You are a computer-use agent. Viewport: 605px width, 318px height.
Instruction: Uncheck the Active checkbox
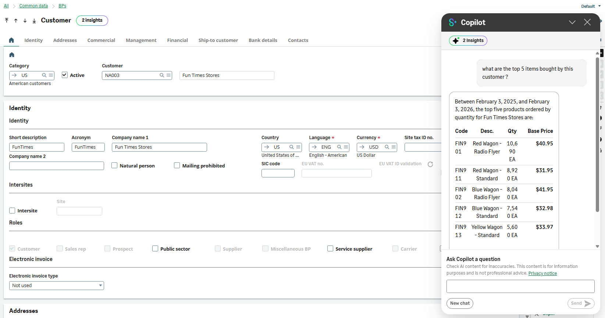pyautogui.click(x=65, y=75)
